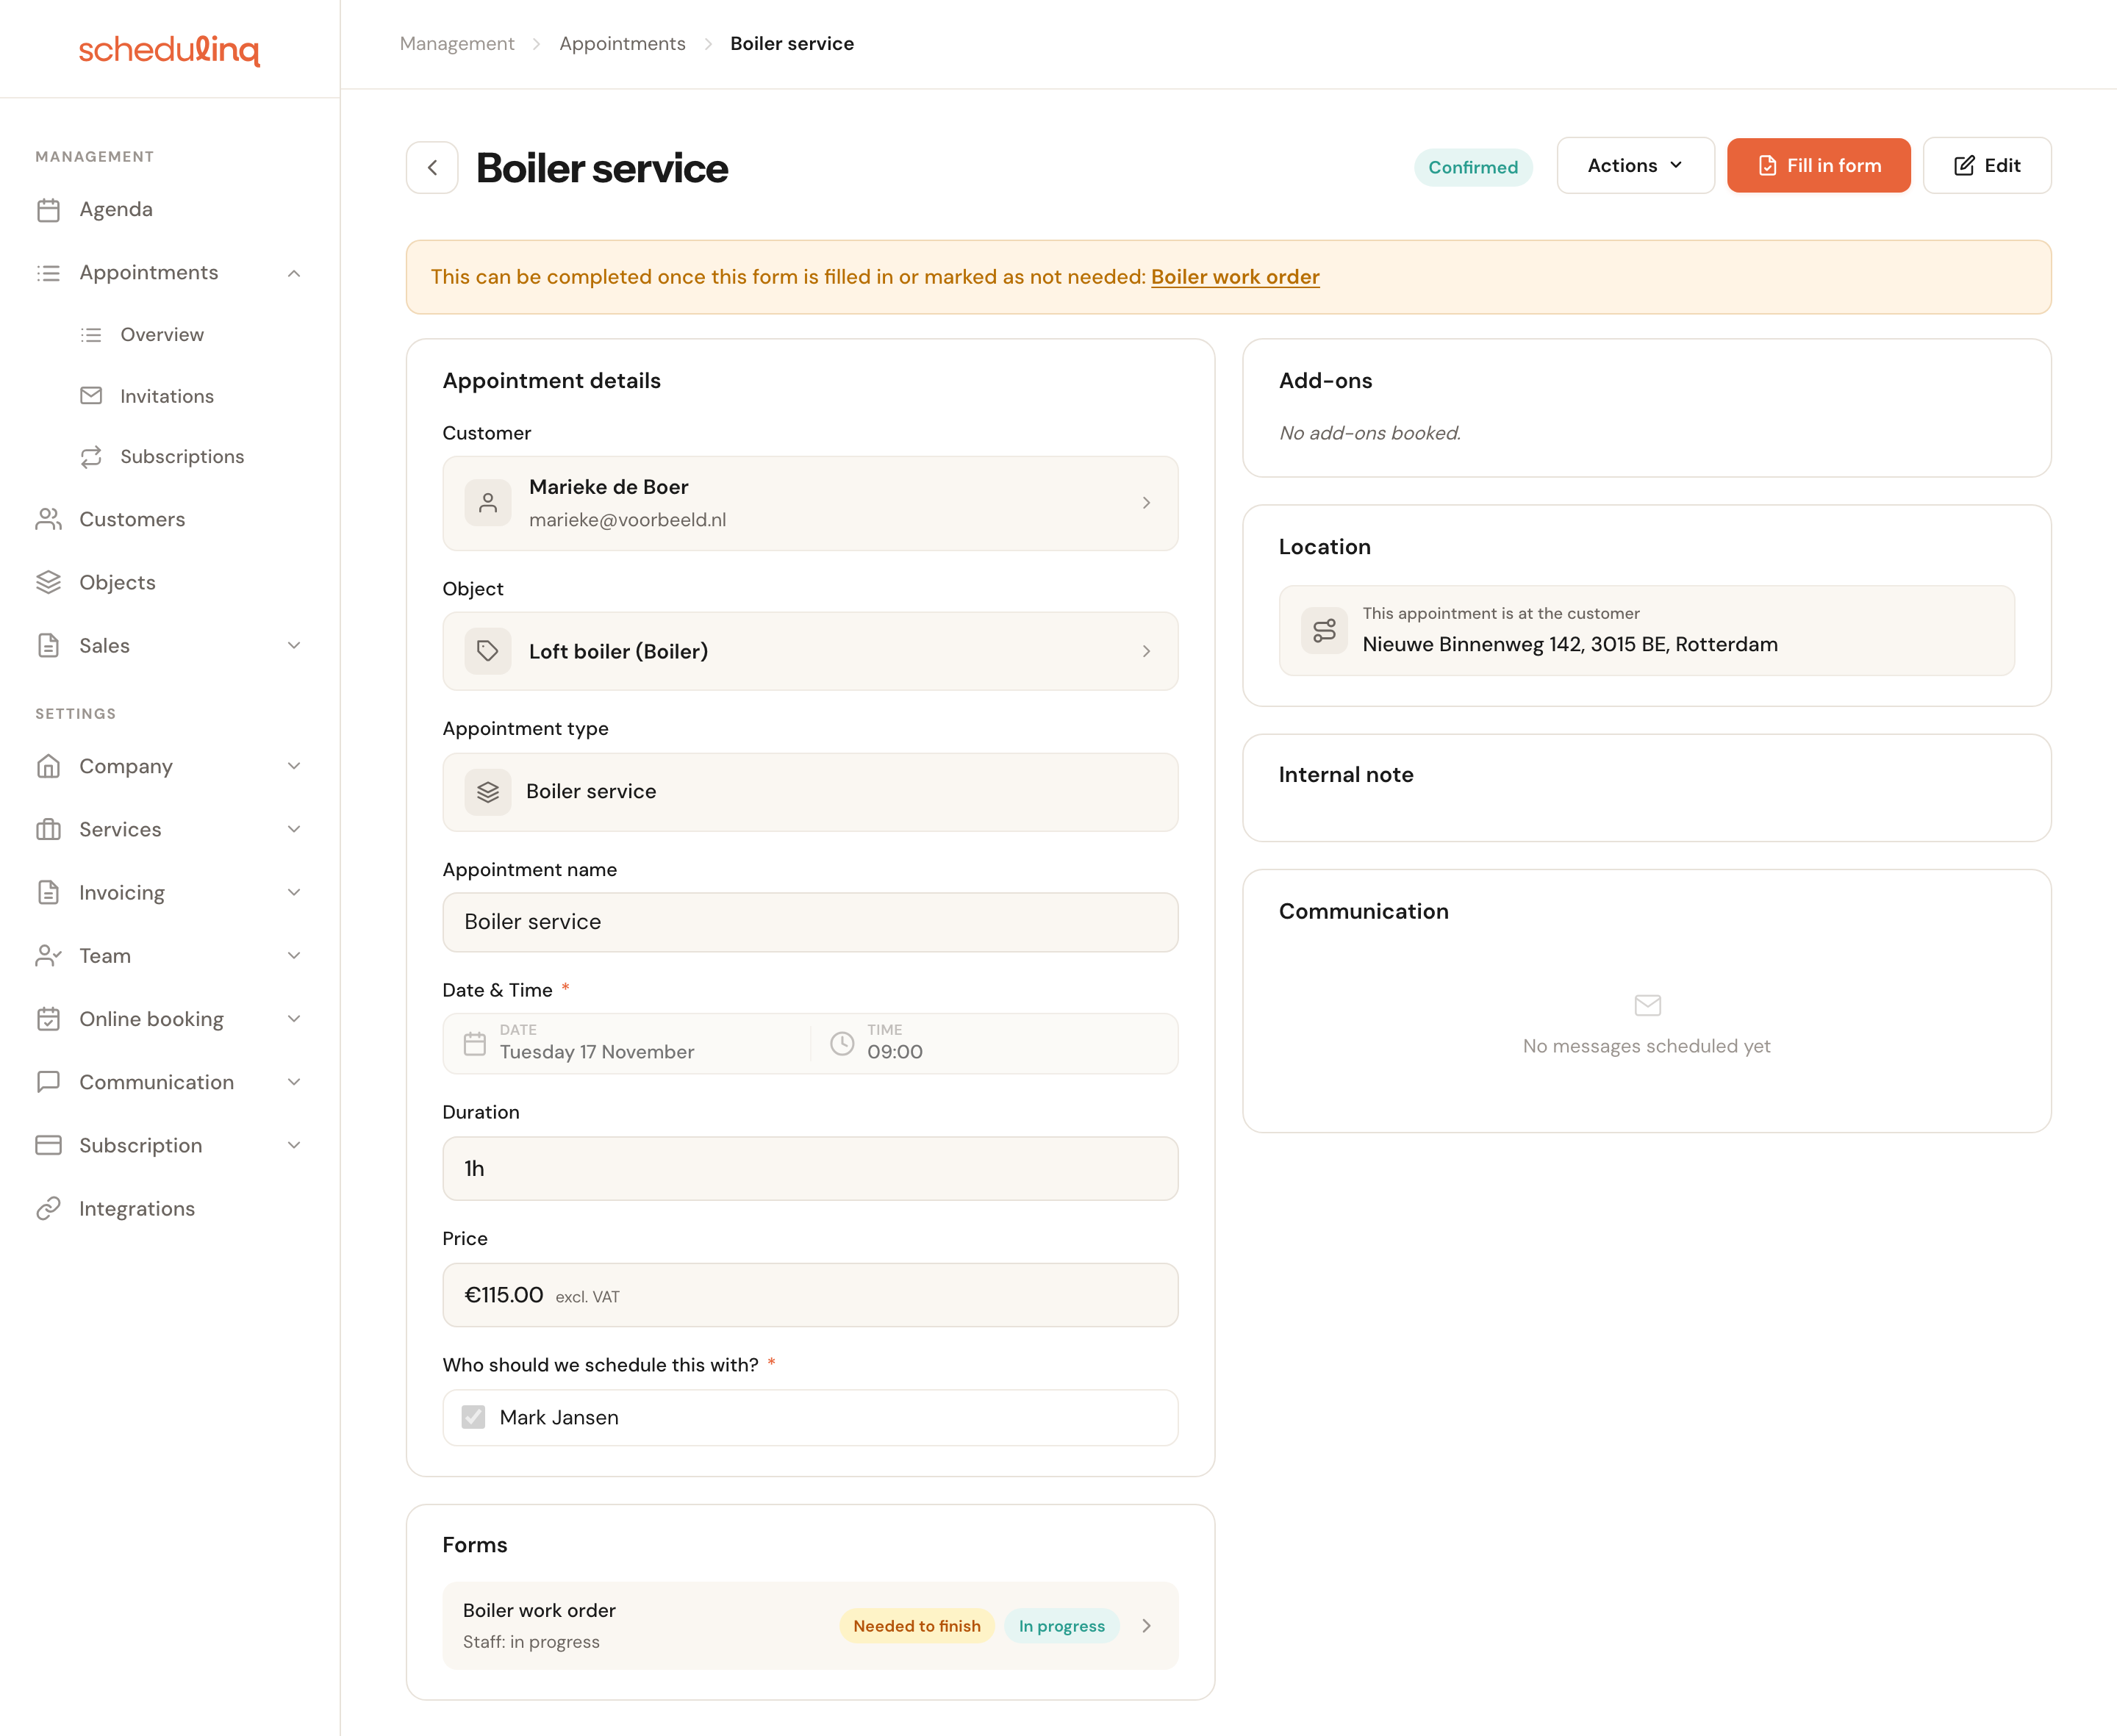Image resolution: width=2117 pixels, height=1736 pixels.
Task: Open the Loft boiler (Boiler) object
Action: click(x=810, y=652)
